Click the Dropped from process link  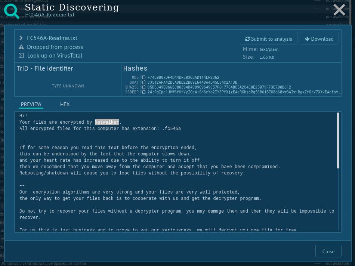pyautogui.click(x=55, y=47)
